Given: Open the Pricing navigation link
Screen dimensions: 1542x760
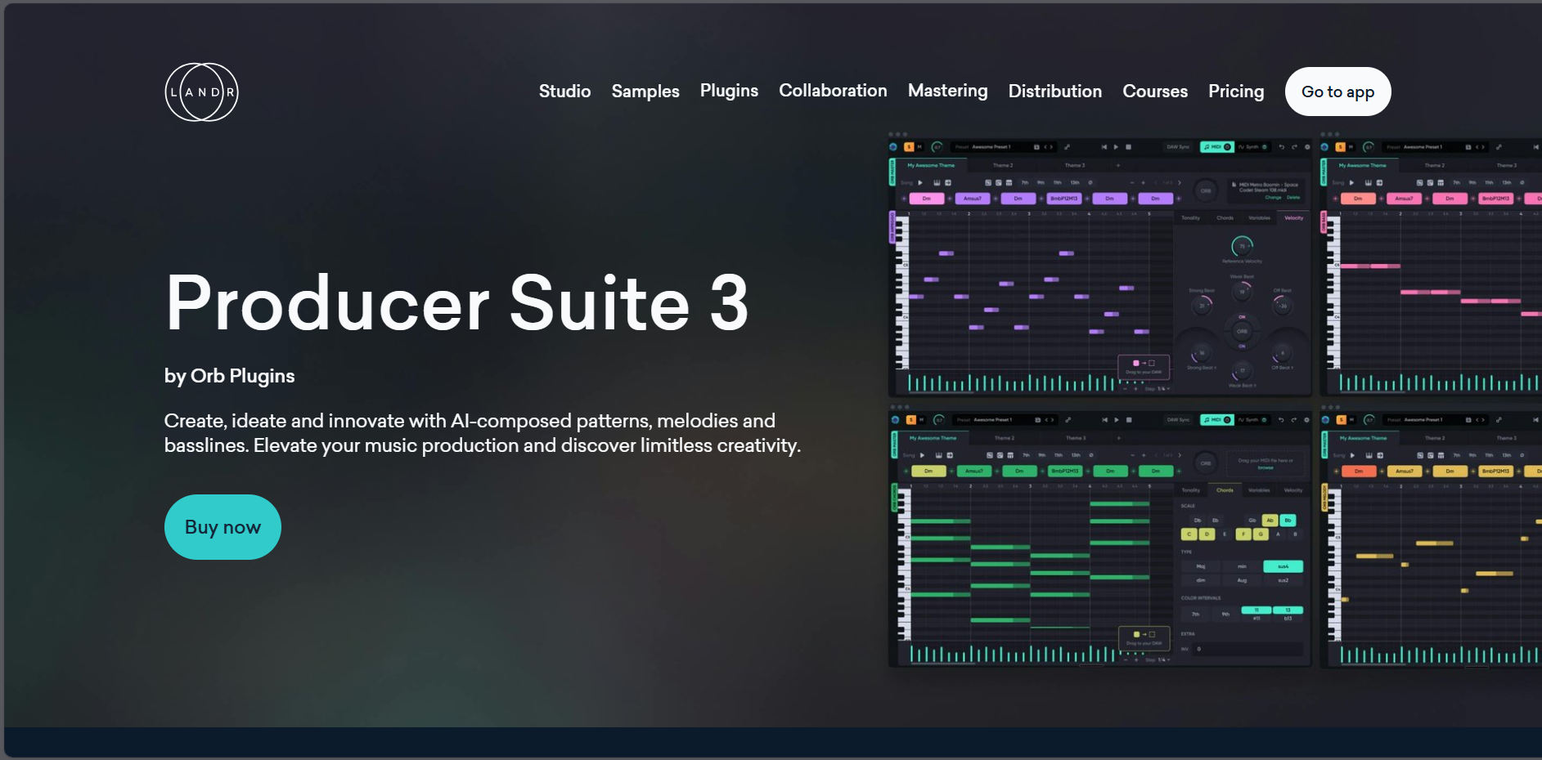Looking at the screenshot, I should pyautogui.click(x=1236, y=92).
